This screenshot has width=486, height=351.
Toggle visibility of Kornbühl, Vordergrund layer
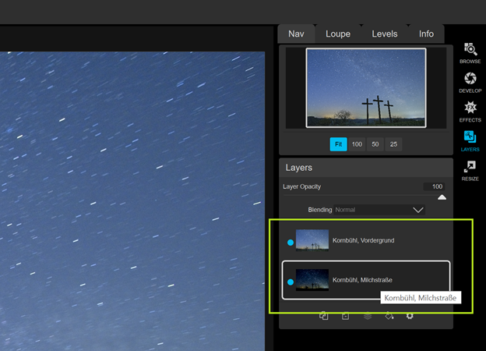(291, 243)
